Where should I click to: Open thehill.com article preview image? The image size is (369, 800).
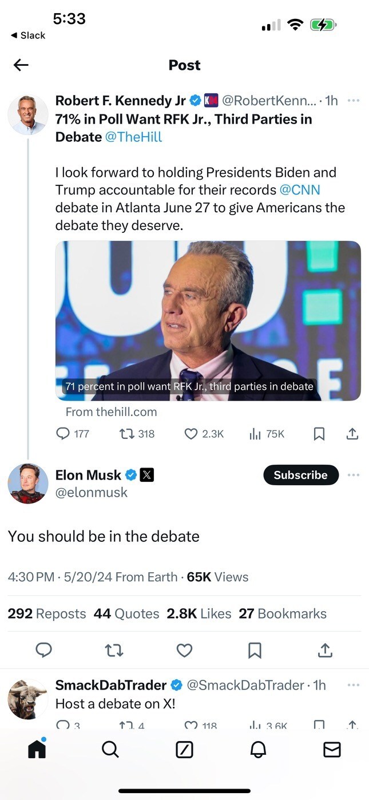pyautogui.click(x=208, y=320)
